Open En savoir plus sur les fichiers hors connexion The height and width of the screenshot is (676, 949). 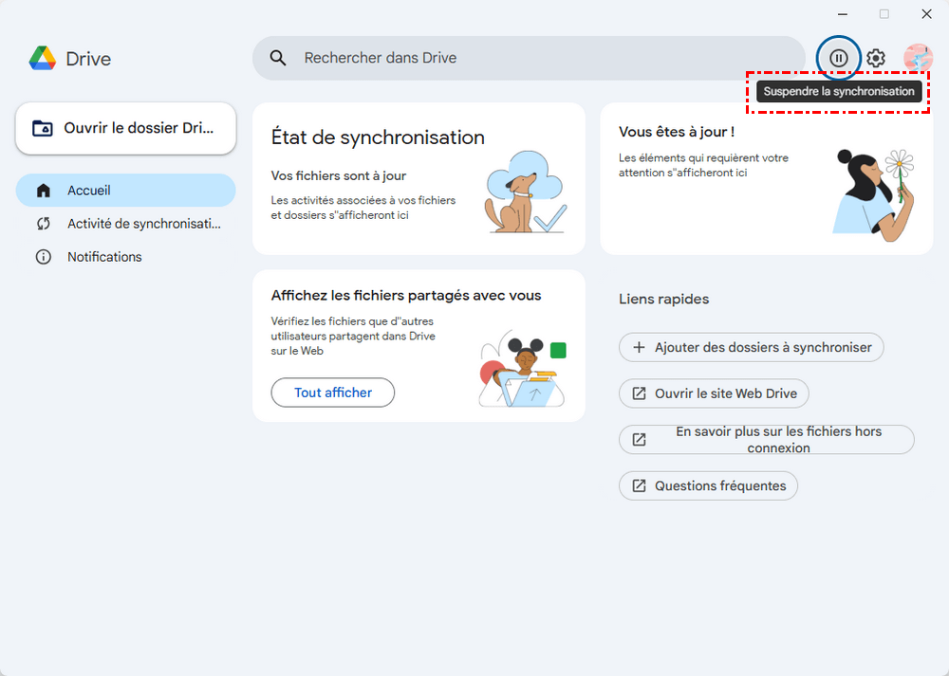[767, 440]
